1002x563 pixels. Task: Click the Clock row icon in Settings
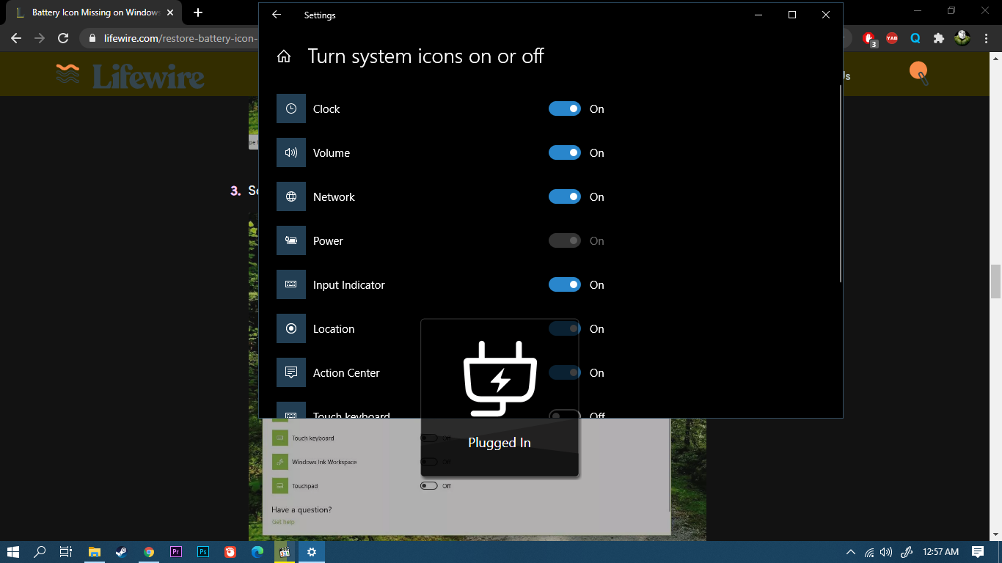[291, 108]
